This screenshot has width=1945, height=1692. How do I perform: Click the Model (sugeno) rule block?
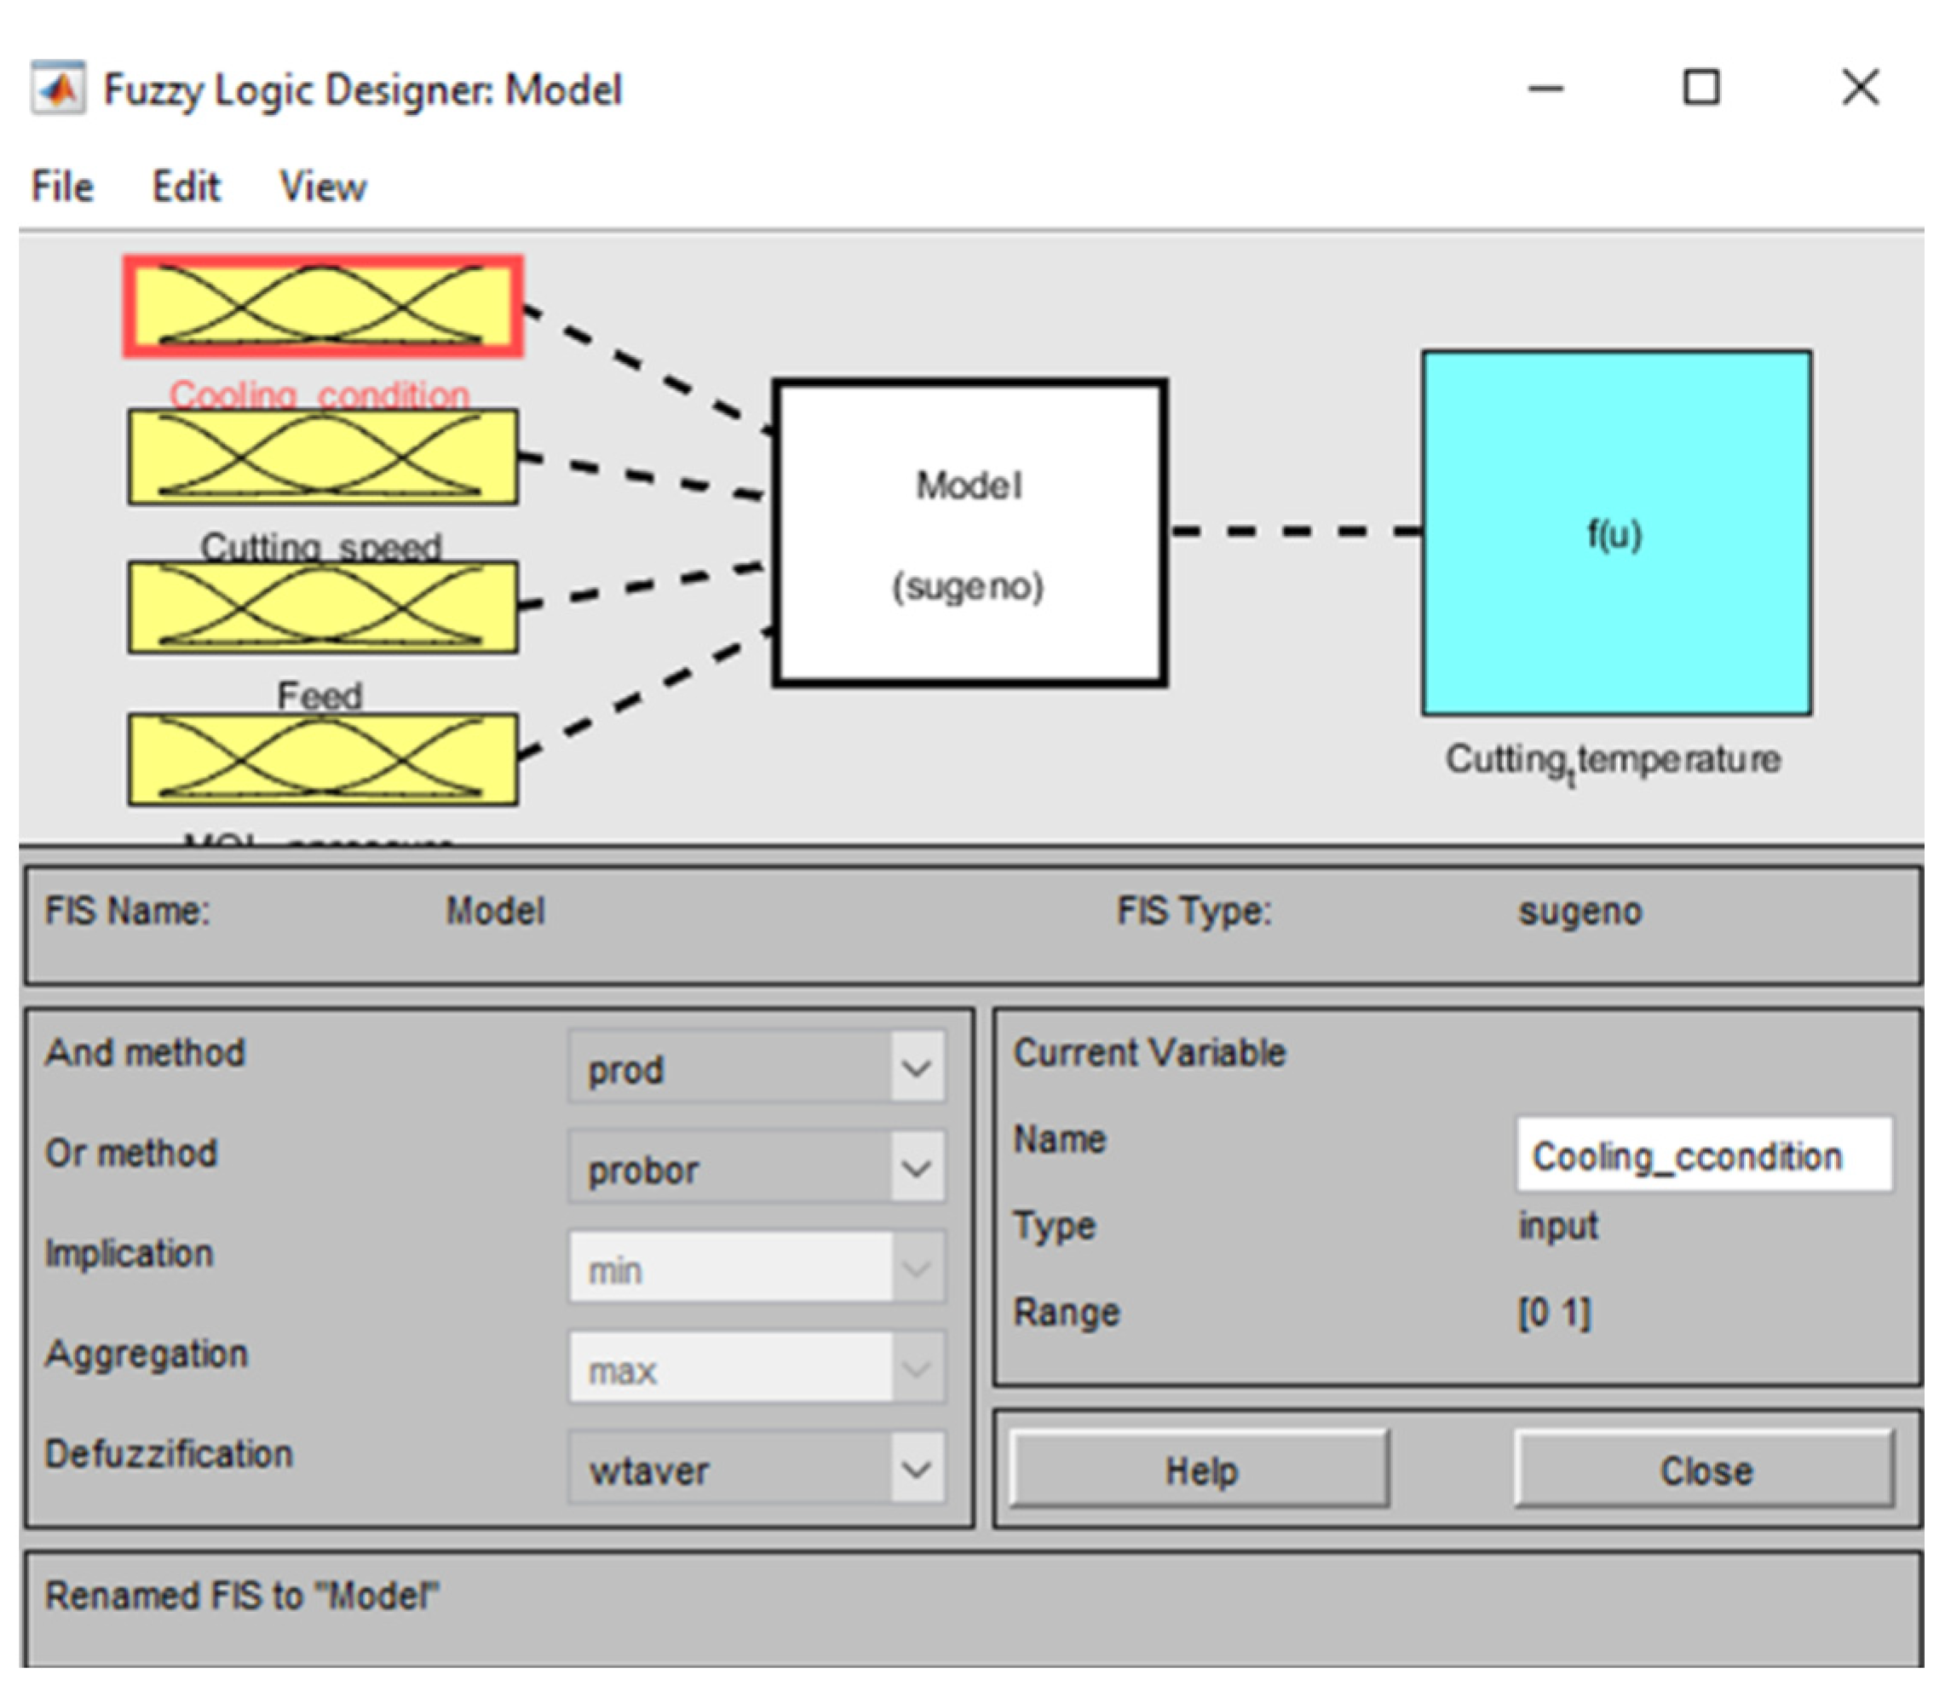pos(969,532)
